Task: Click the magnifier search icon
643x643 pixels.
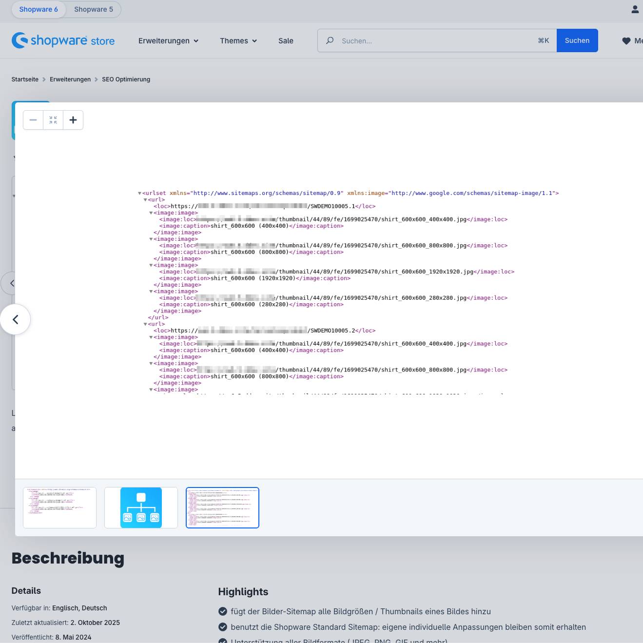Action: (x=330, y=40)
